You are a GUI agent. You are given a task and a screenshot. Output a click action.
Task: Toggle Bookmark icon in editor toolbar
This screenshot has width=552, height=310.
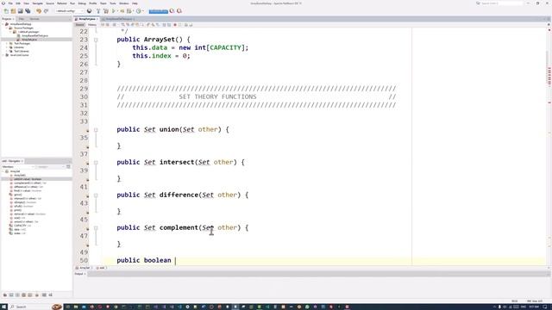pyautogui.click(x=157, y=25)
